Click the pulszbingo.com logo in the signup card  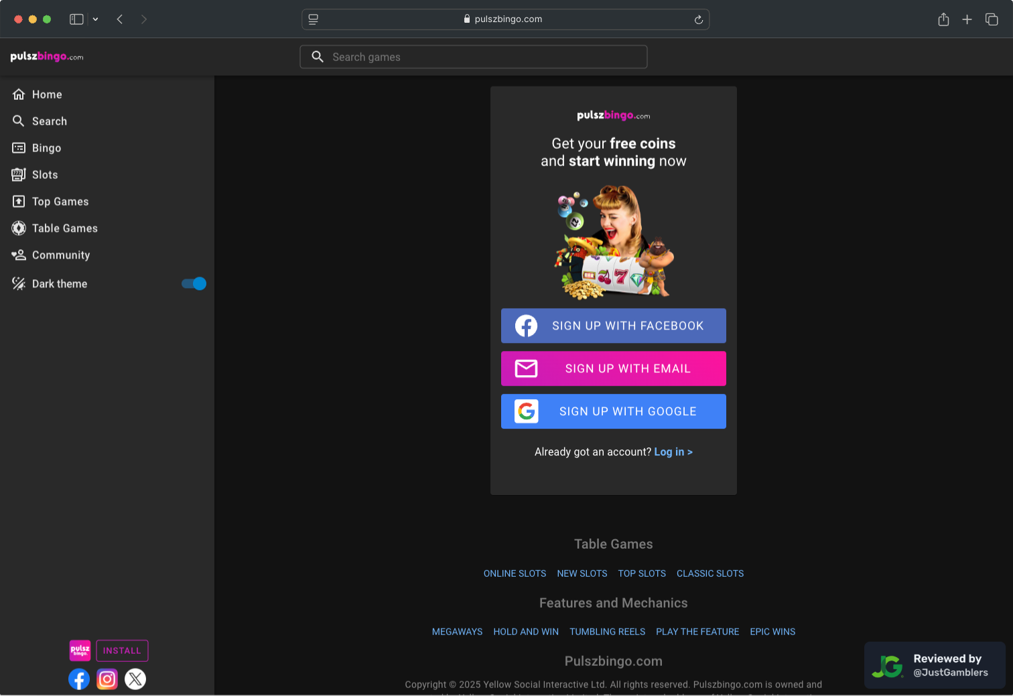[x=614, y=115]
